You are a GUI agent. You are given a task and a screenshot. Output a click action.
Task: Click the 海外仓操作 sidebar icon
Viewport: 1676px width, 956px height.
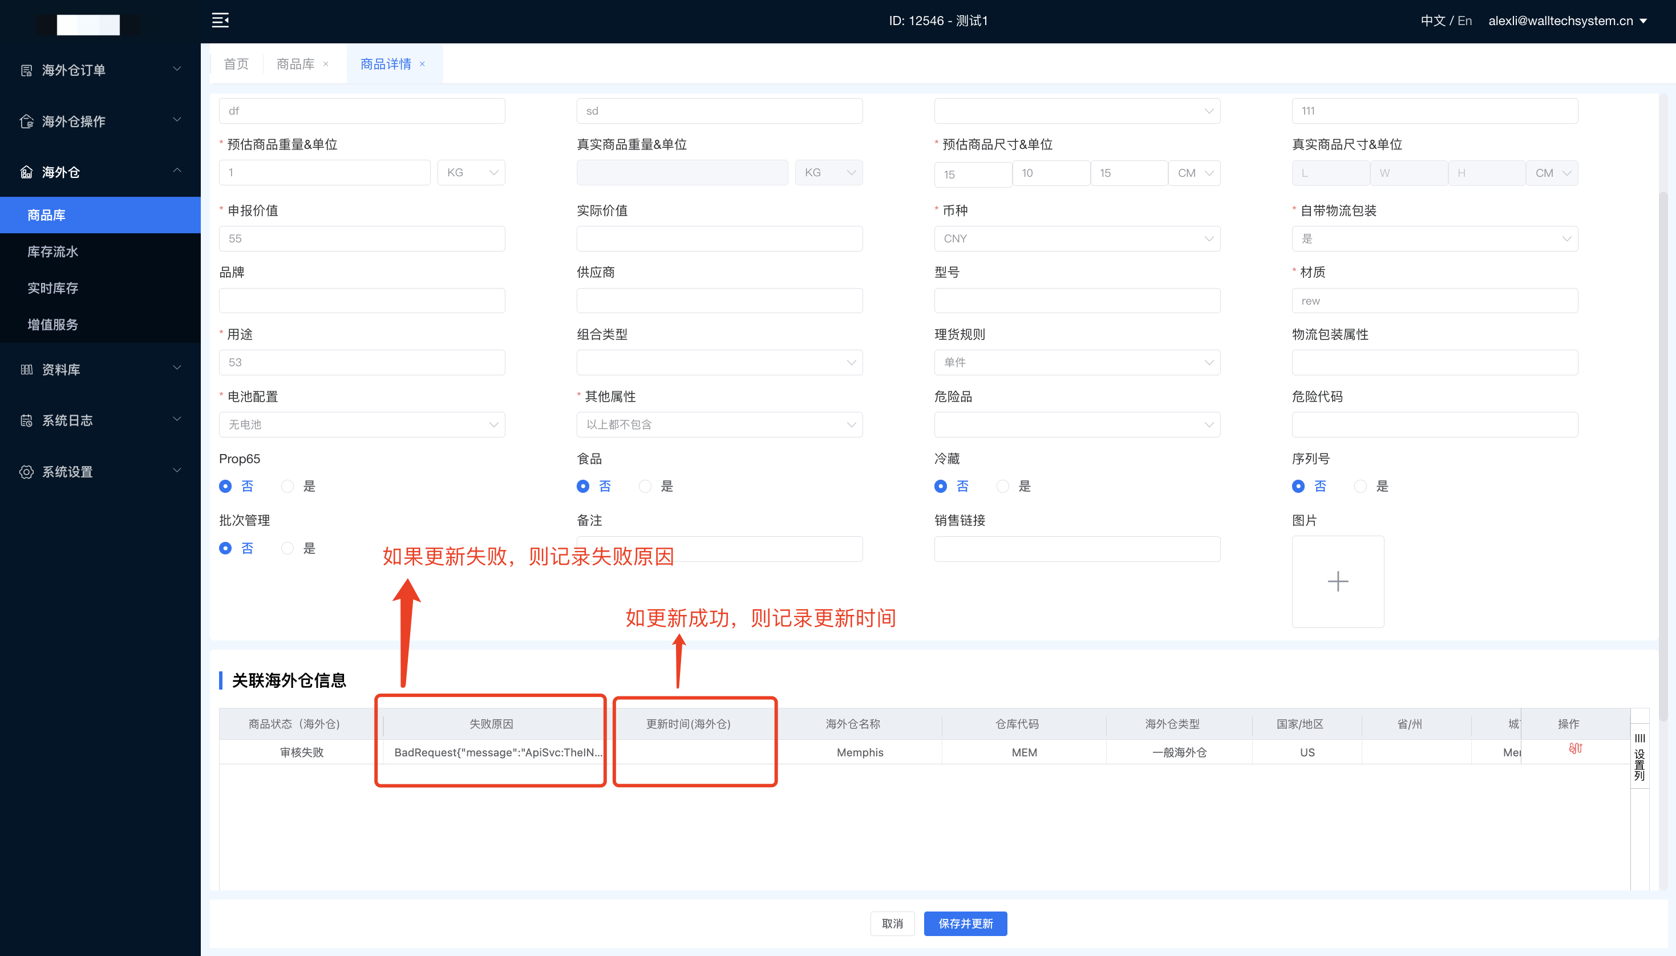(26, 121)
